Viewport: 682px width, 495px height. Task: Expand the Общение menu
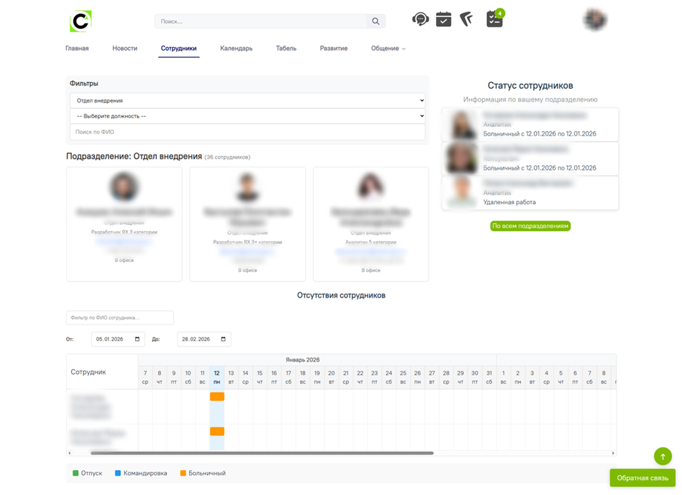coord(388,48)
